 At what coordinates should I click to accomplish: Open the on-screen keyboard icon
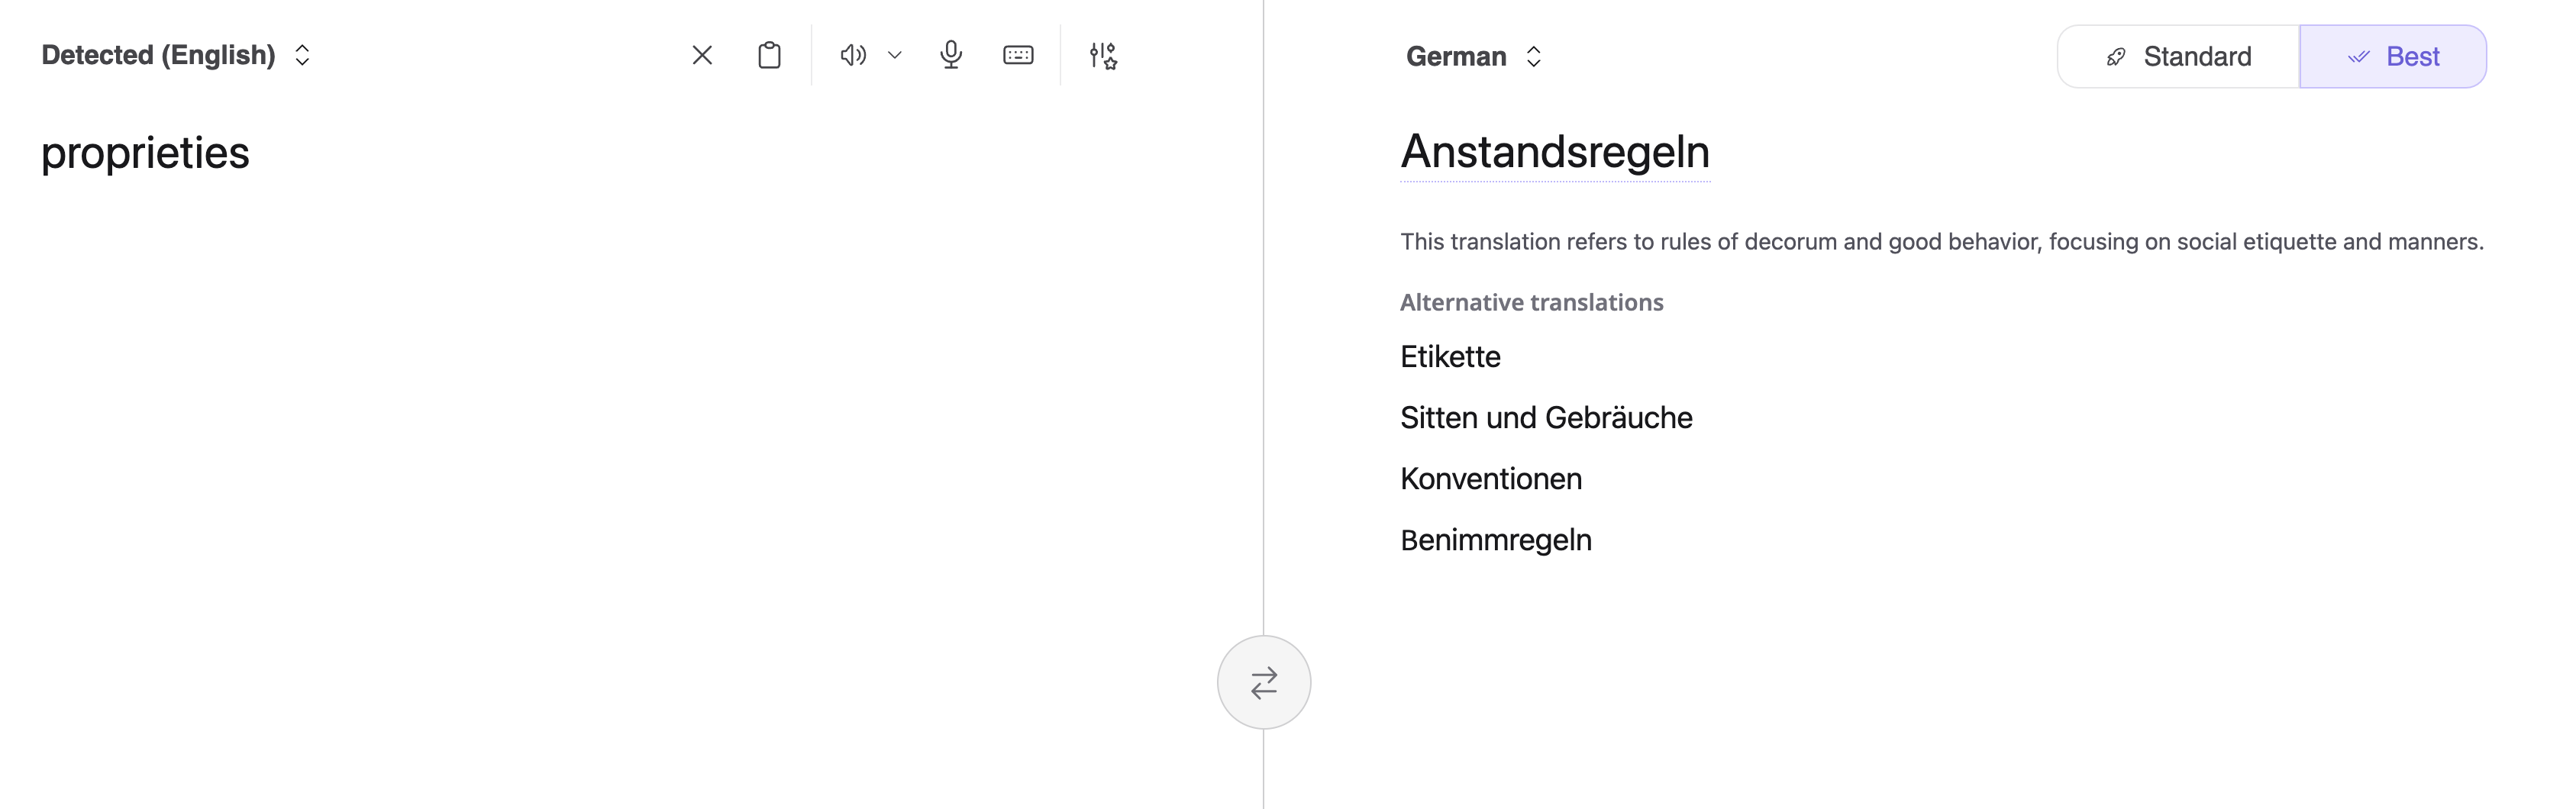click(1017, 55)
